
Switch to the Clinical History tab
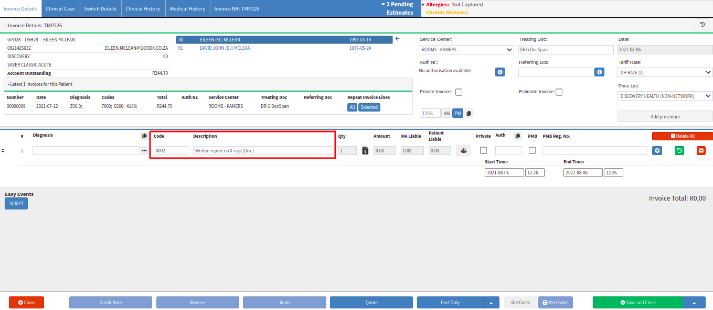coord(143,9)
